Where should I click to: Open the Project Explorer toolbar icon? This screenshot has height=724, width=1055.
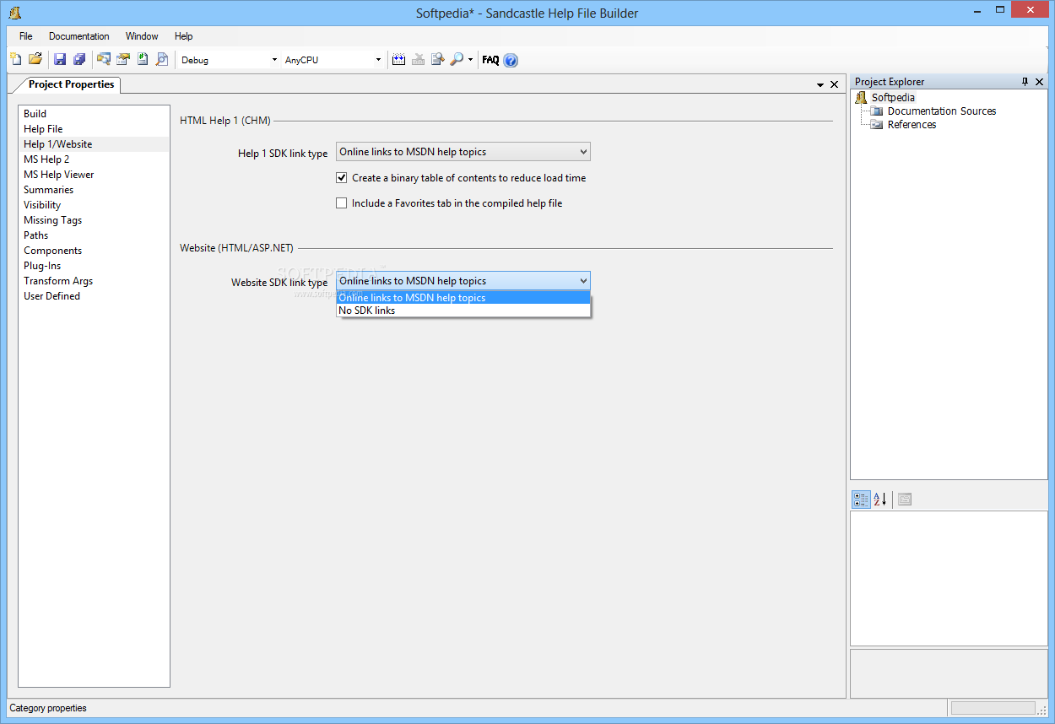pyautogui.click(x=104, y=59)
